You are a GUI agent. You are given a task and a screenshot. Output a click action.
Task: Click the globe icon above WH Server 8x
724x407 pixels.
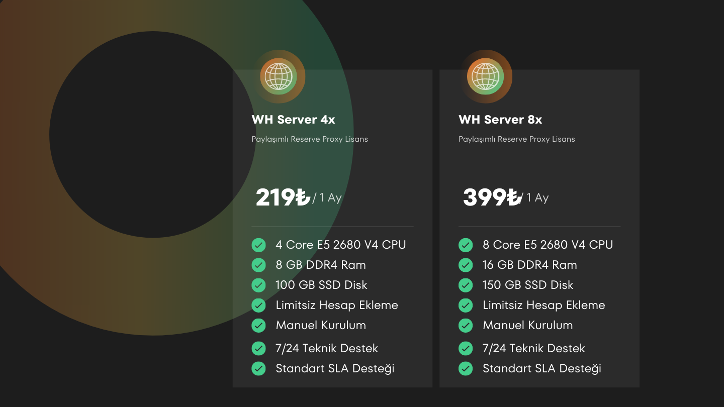click(x=486, y=76)
